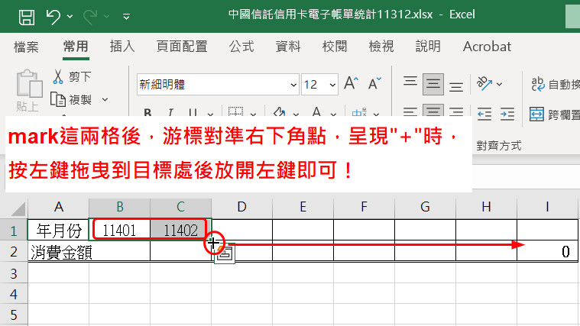Toggle Middle Align in the alignment group
The width and height of the screenshot is (580, 326).
[434, 83]
